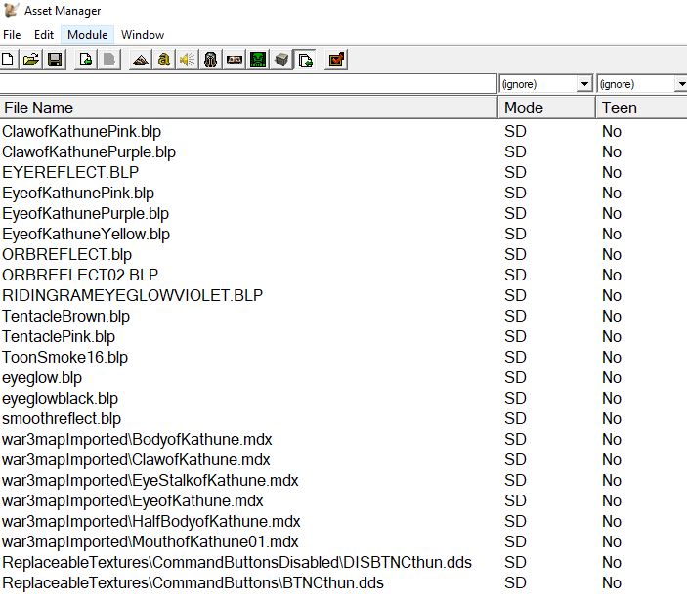Open the Window menu
The height and width of the screenshot is (602, 687).
coord(143,35)
